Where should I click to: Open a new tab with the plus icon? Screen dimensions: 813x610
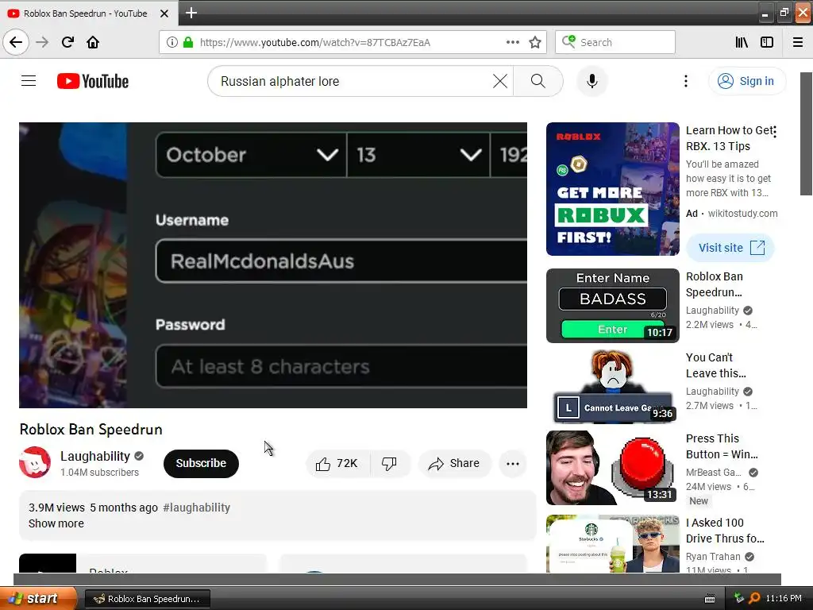click(x=191, y=13)
